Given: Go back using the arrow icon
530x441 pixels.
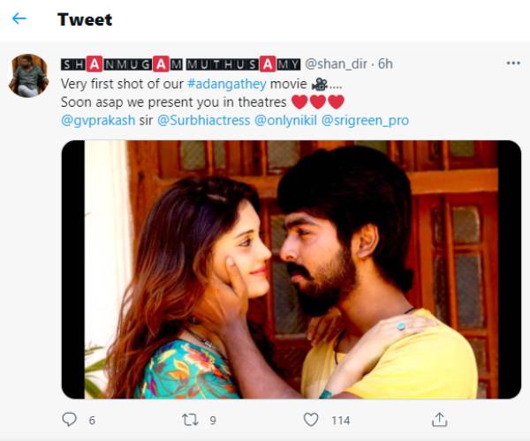Looking at the screenshot, I should pos(19,19).
